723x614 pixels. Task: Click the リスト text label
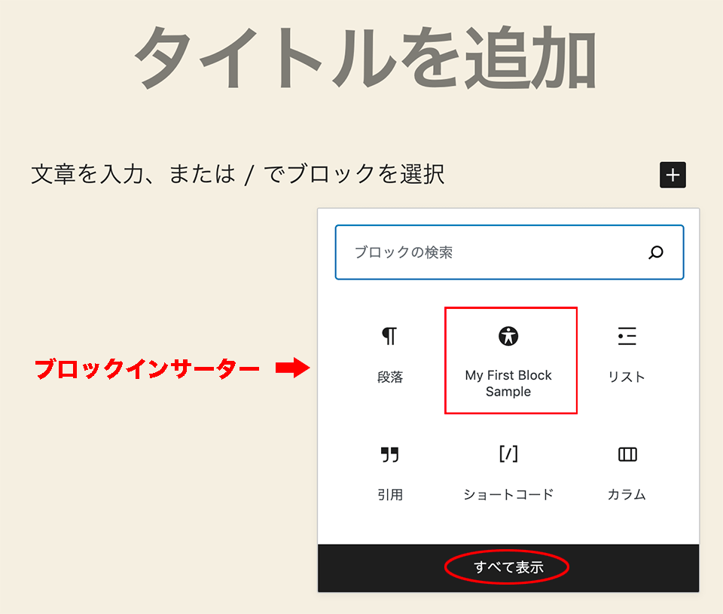point(627,377)
